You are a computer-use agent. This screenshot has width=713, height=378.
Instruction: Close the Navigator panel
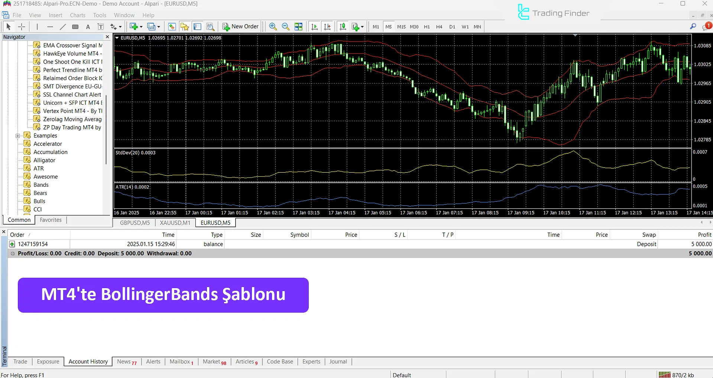[x=107, y=37]
